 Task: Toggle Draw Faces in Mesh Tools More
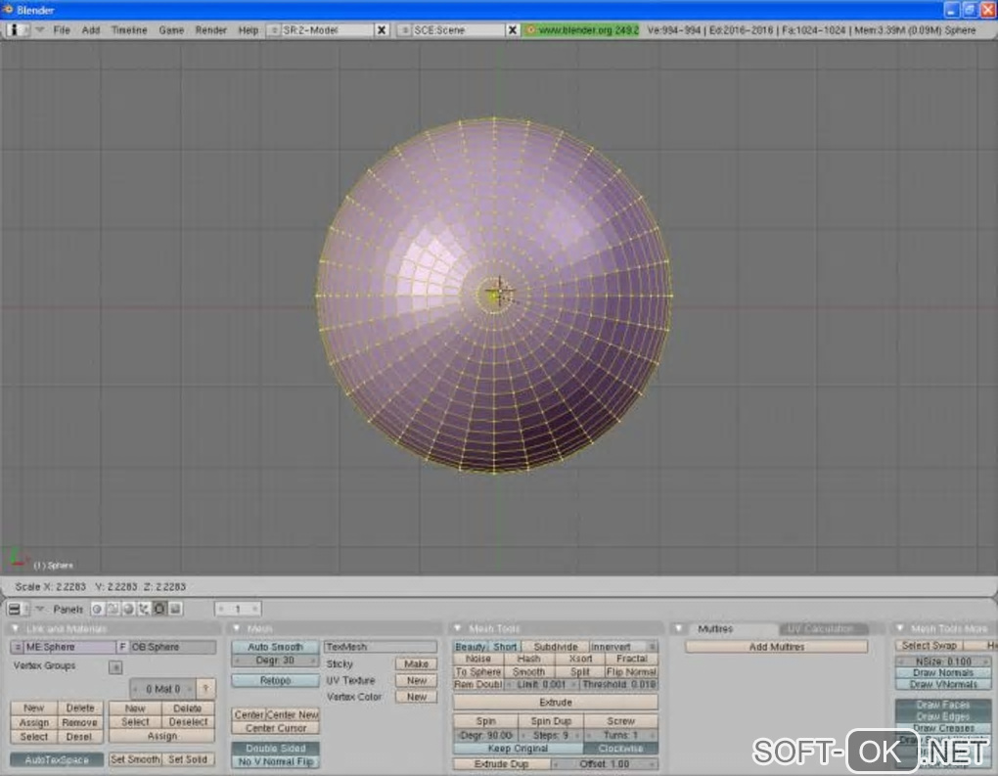pyautogui.click(x=943, y=705)
